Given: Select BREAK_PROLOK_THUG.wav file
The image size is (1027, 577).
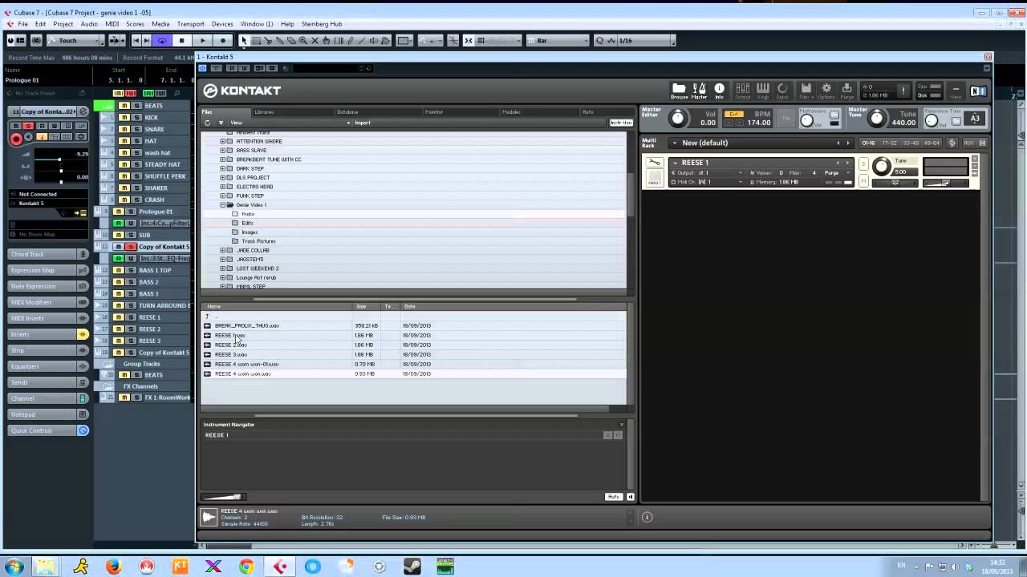Looking at the screenshot, I should click(x=246, y=325).
